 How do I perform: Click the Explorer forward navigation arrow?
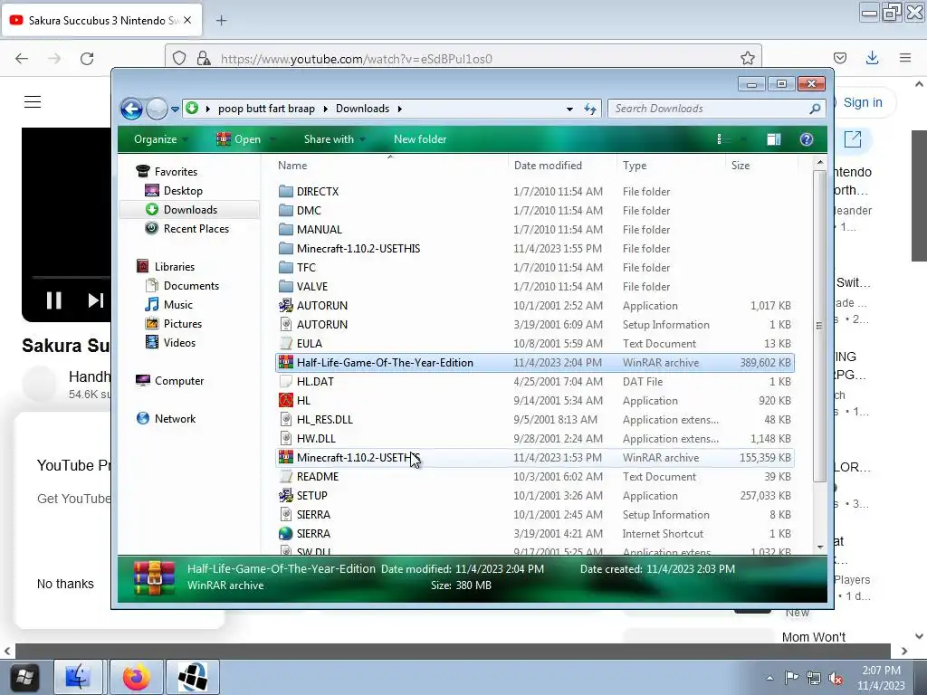(x=157, y=109)
